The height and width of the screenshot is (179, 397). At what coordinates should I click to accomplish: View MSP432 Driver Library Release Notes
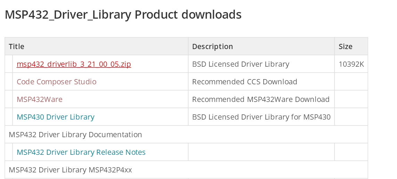[81, 152]
